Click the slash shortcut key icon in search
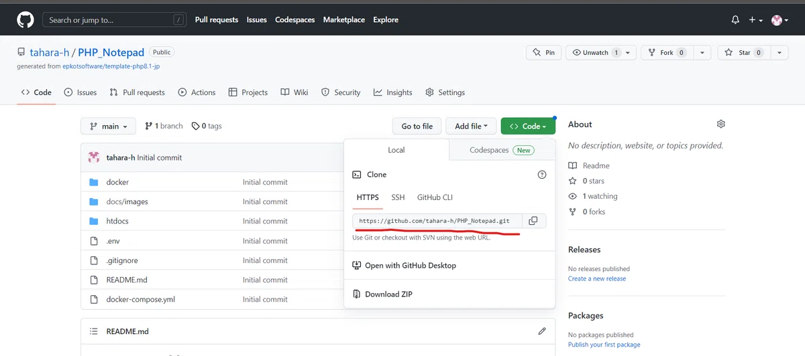The image size is (805, 356). (178, 20)
